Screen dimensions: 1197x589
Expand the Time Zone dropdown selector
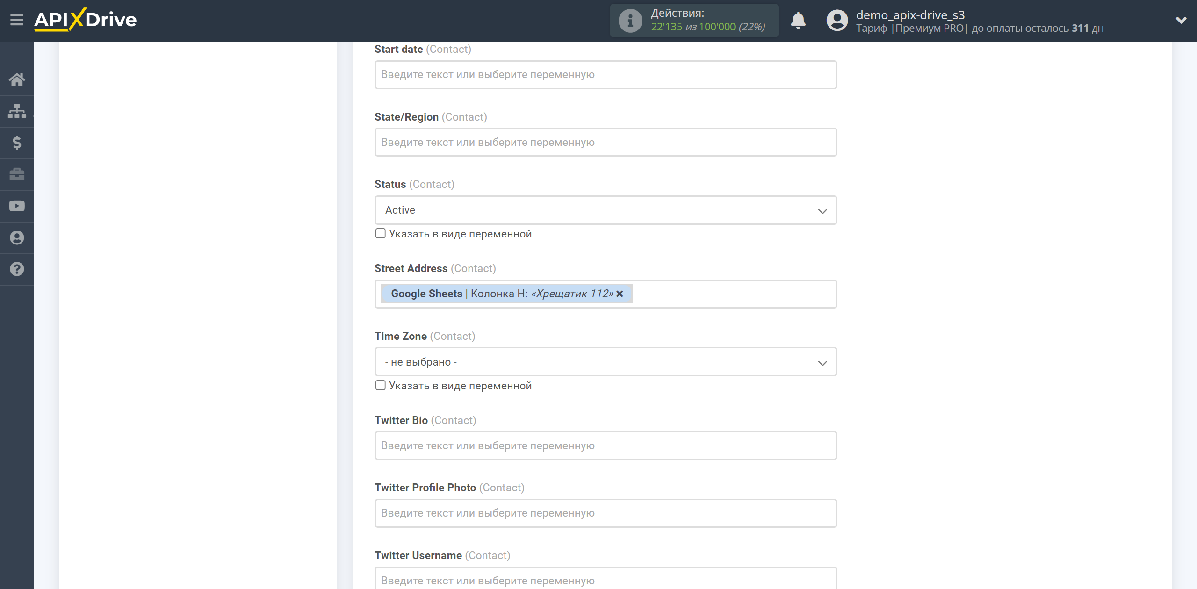(604, 361)
